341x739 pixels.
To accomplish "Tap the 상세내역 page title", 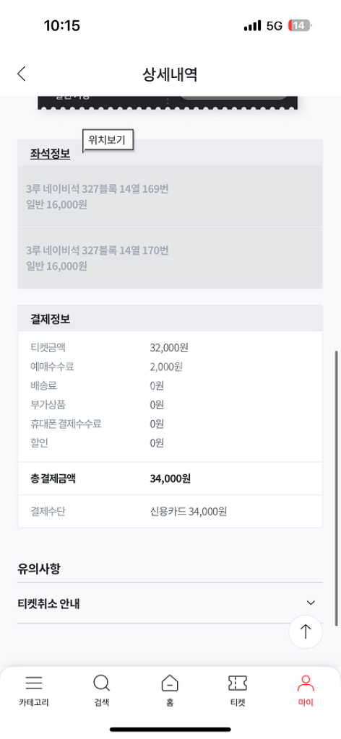I will click(170, 74).
